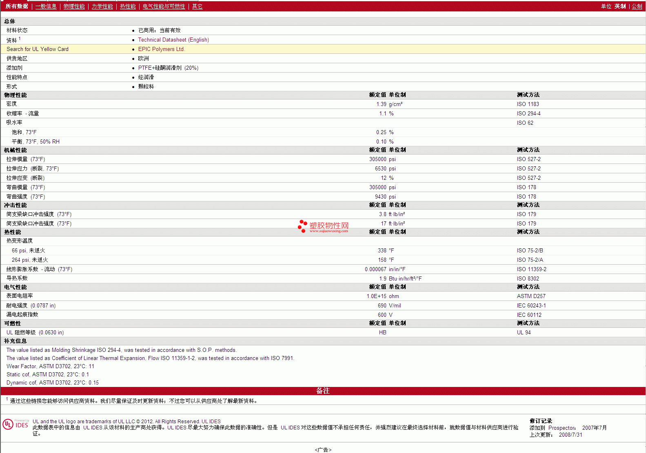Click the 修订记录 heading
The width and height of the screenshot is (646, 453).
pos(541,421)
